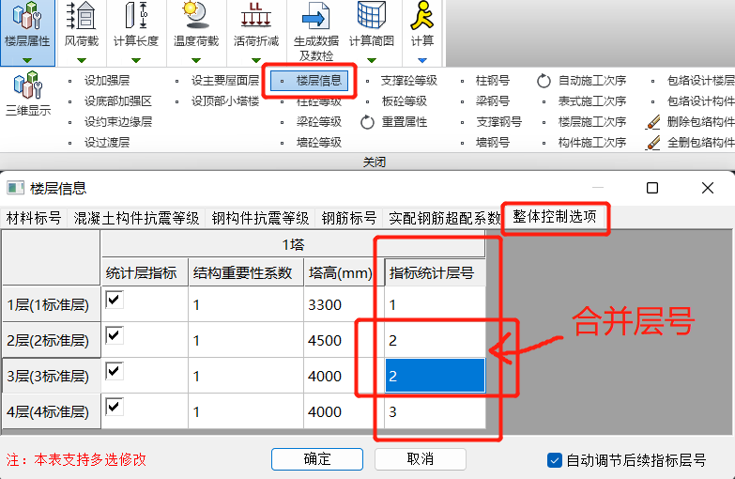Switch to the 实配钢筋超配系数 tab

(x=444, y=218)
